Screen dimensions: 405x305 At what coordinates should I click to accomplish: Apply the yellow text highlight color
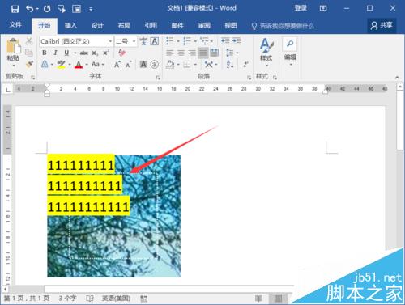(x=62, y=65)
